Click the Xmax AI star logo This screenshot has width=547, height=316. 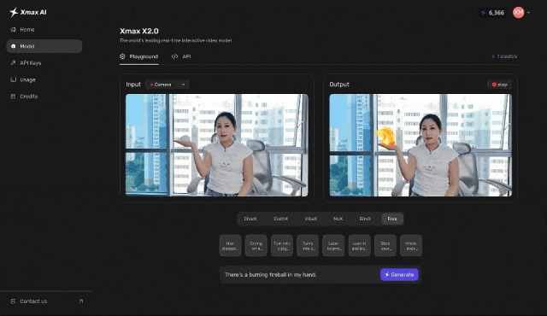click(14, 12)
